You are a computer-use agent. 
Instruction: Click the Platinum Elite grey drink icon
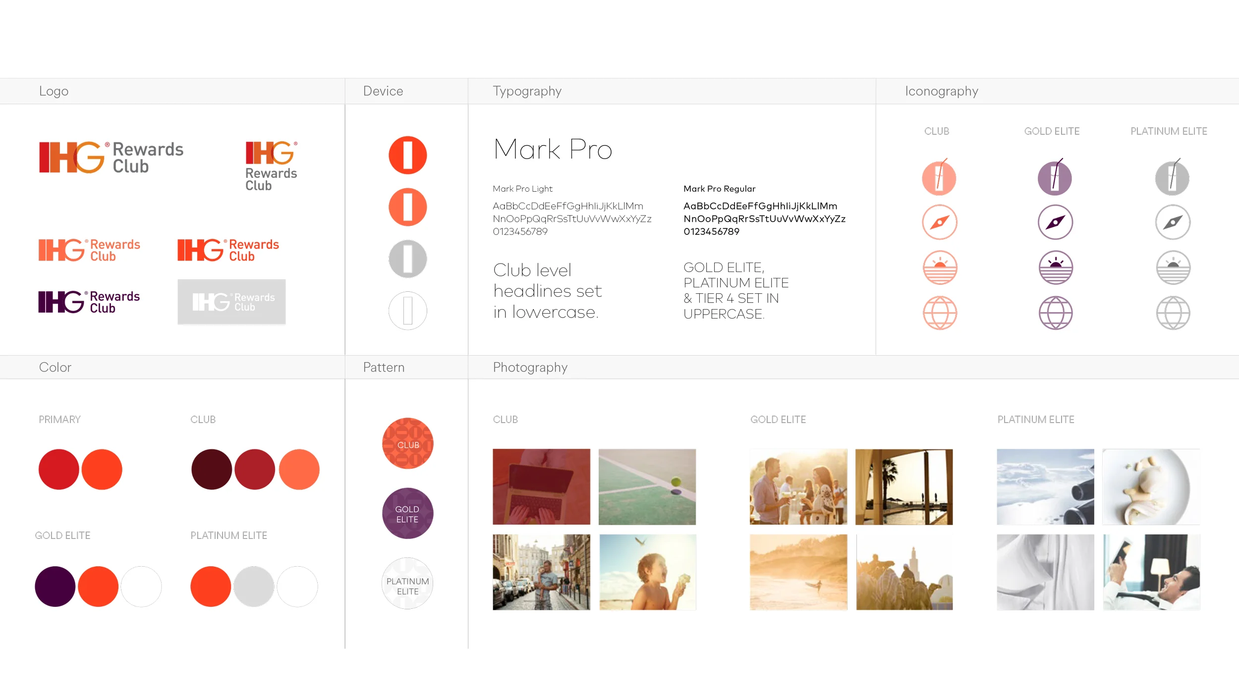pos(1173,177)
